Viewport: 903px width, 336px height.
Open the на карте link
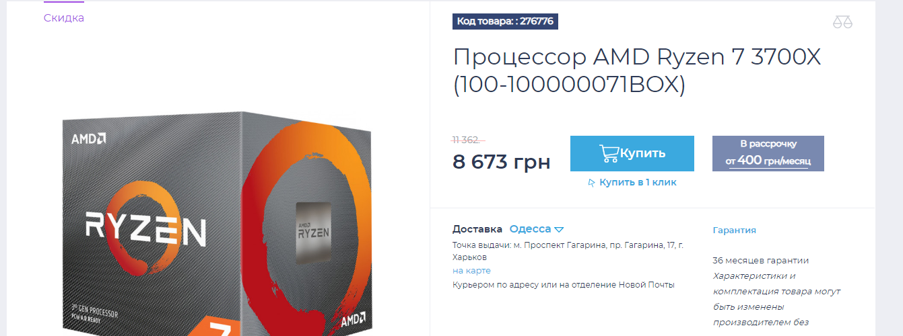[x=471, y=270]
